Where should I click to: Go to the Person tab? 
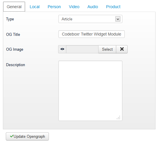click(x=54, y=7)
